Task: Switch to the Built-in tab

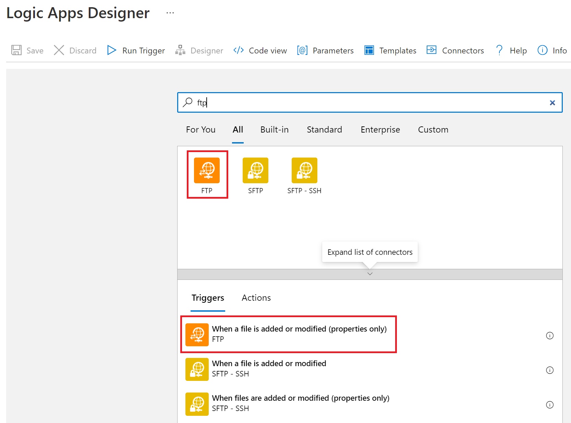Action: click(274, 130)
